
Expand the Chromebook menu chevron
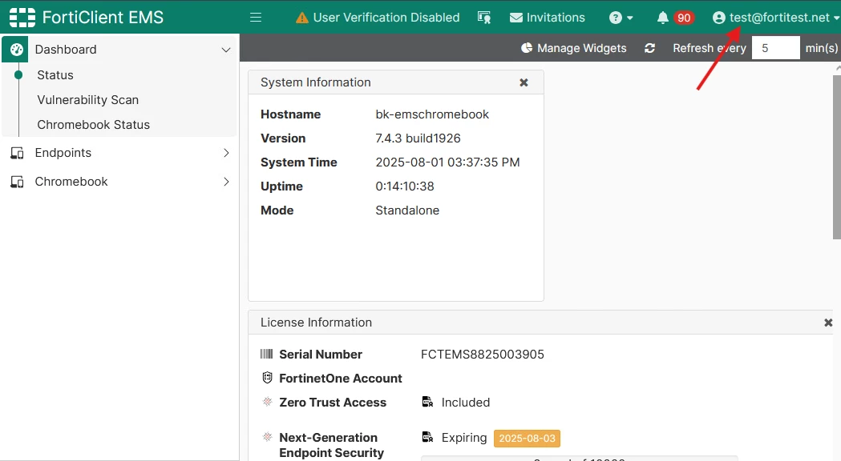pos(226,182)
